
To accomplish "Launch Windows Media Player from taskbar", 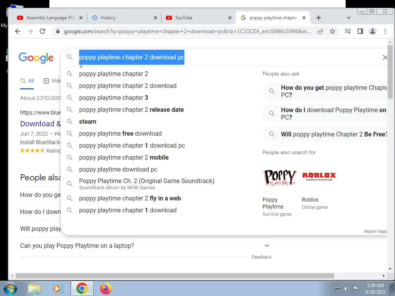I will tap(57, 288).
